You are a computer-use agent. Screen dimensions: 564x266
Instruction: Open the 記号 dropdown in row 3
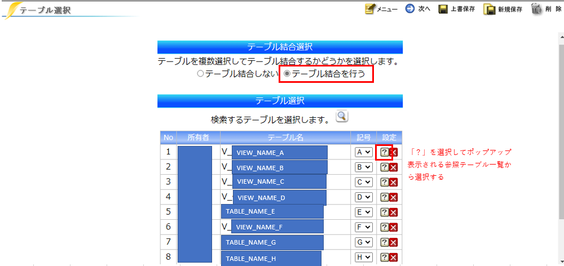tap(363, 182)
